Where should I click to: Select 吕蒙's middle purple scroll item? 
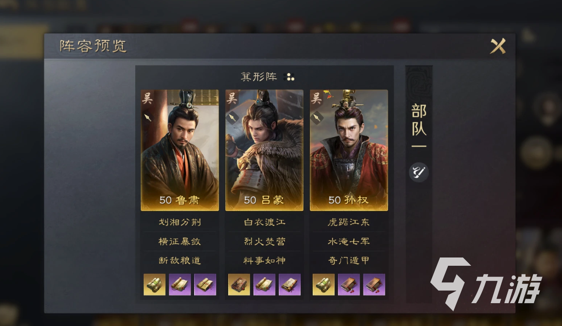[264, 285]
